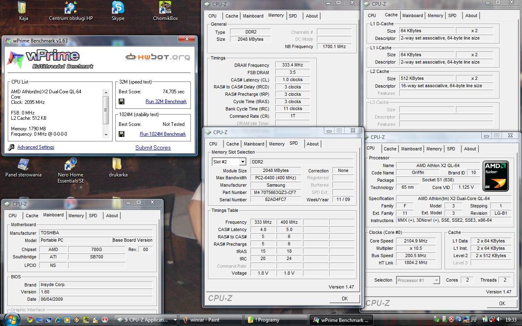Click the winrar - Paint taskbar button
522x326 pixels.
tap(210, 320)
